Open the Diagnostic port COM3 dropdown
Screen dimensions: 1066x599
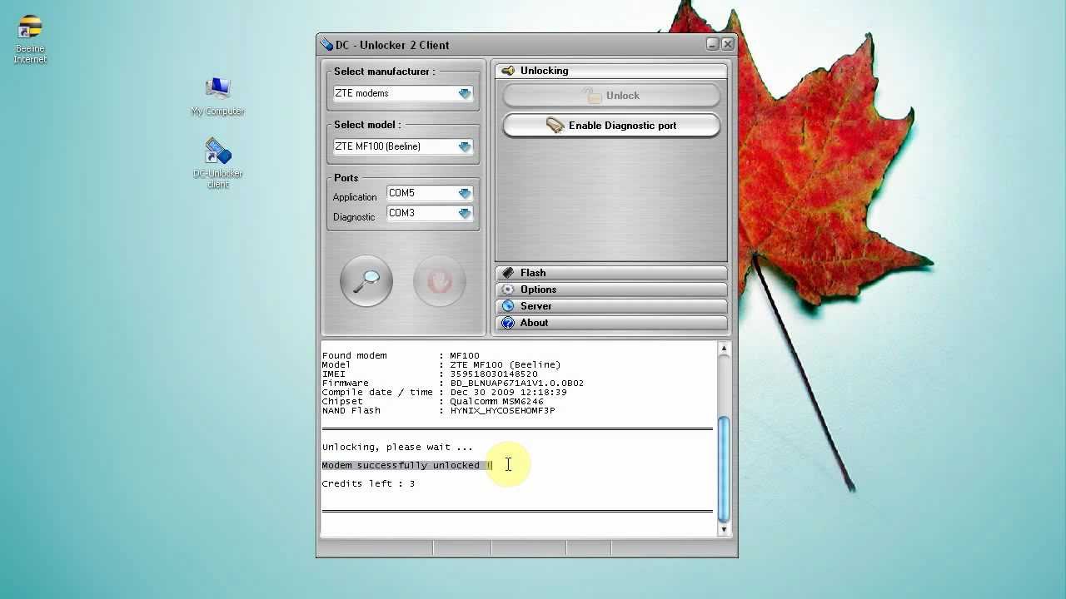pyautogui.click(x=430, y=213)
